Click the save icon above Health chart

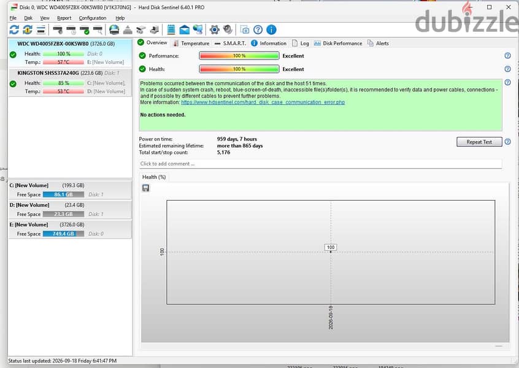click(x=145, y=188)
